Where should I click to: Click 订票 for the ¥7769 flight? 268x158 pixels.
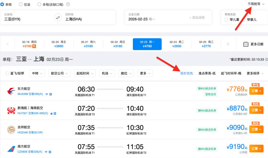(256, 91)
